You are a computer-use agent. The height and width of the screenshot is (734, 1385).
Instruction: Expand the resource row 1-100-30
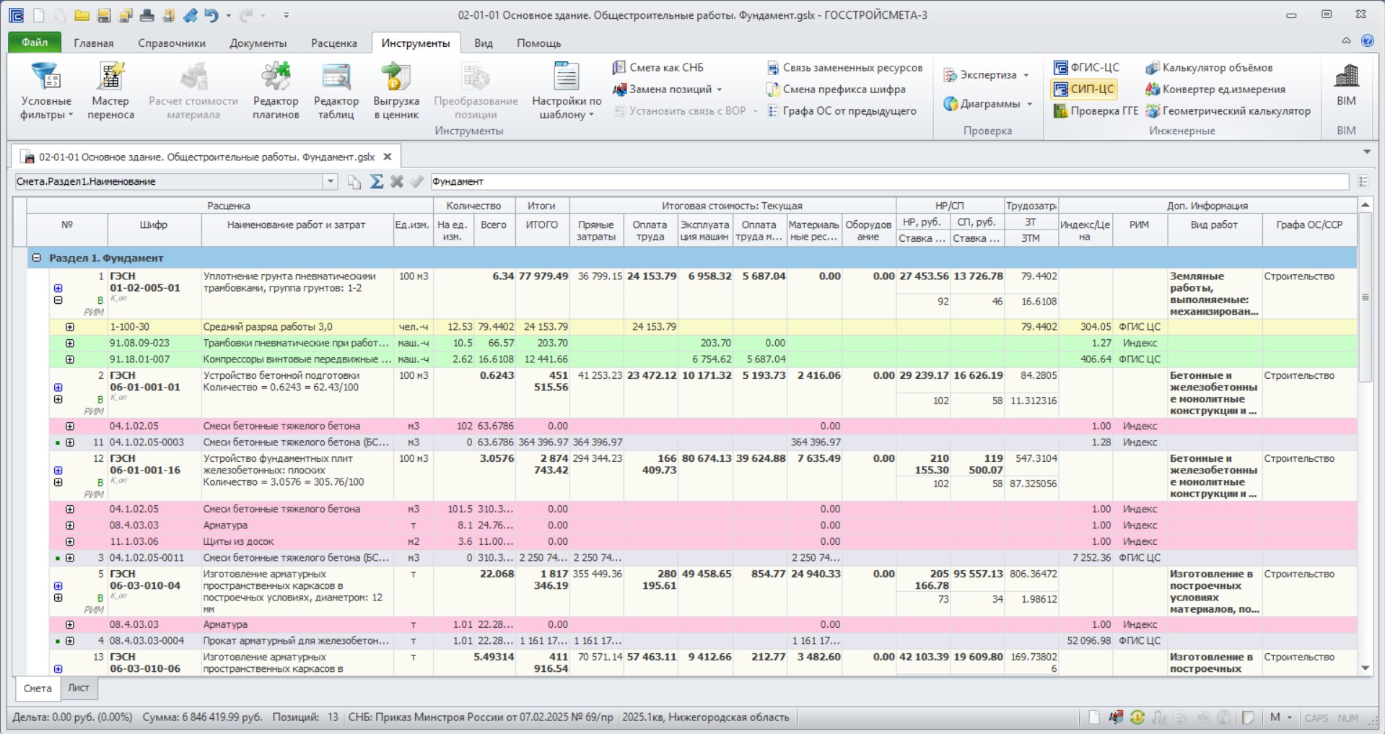point(70,327)
